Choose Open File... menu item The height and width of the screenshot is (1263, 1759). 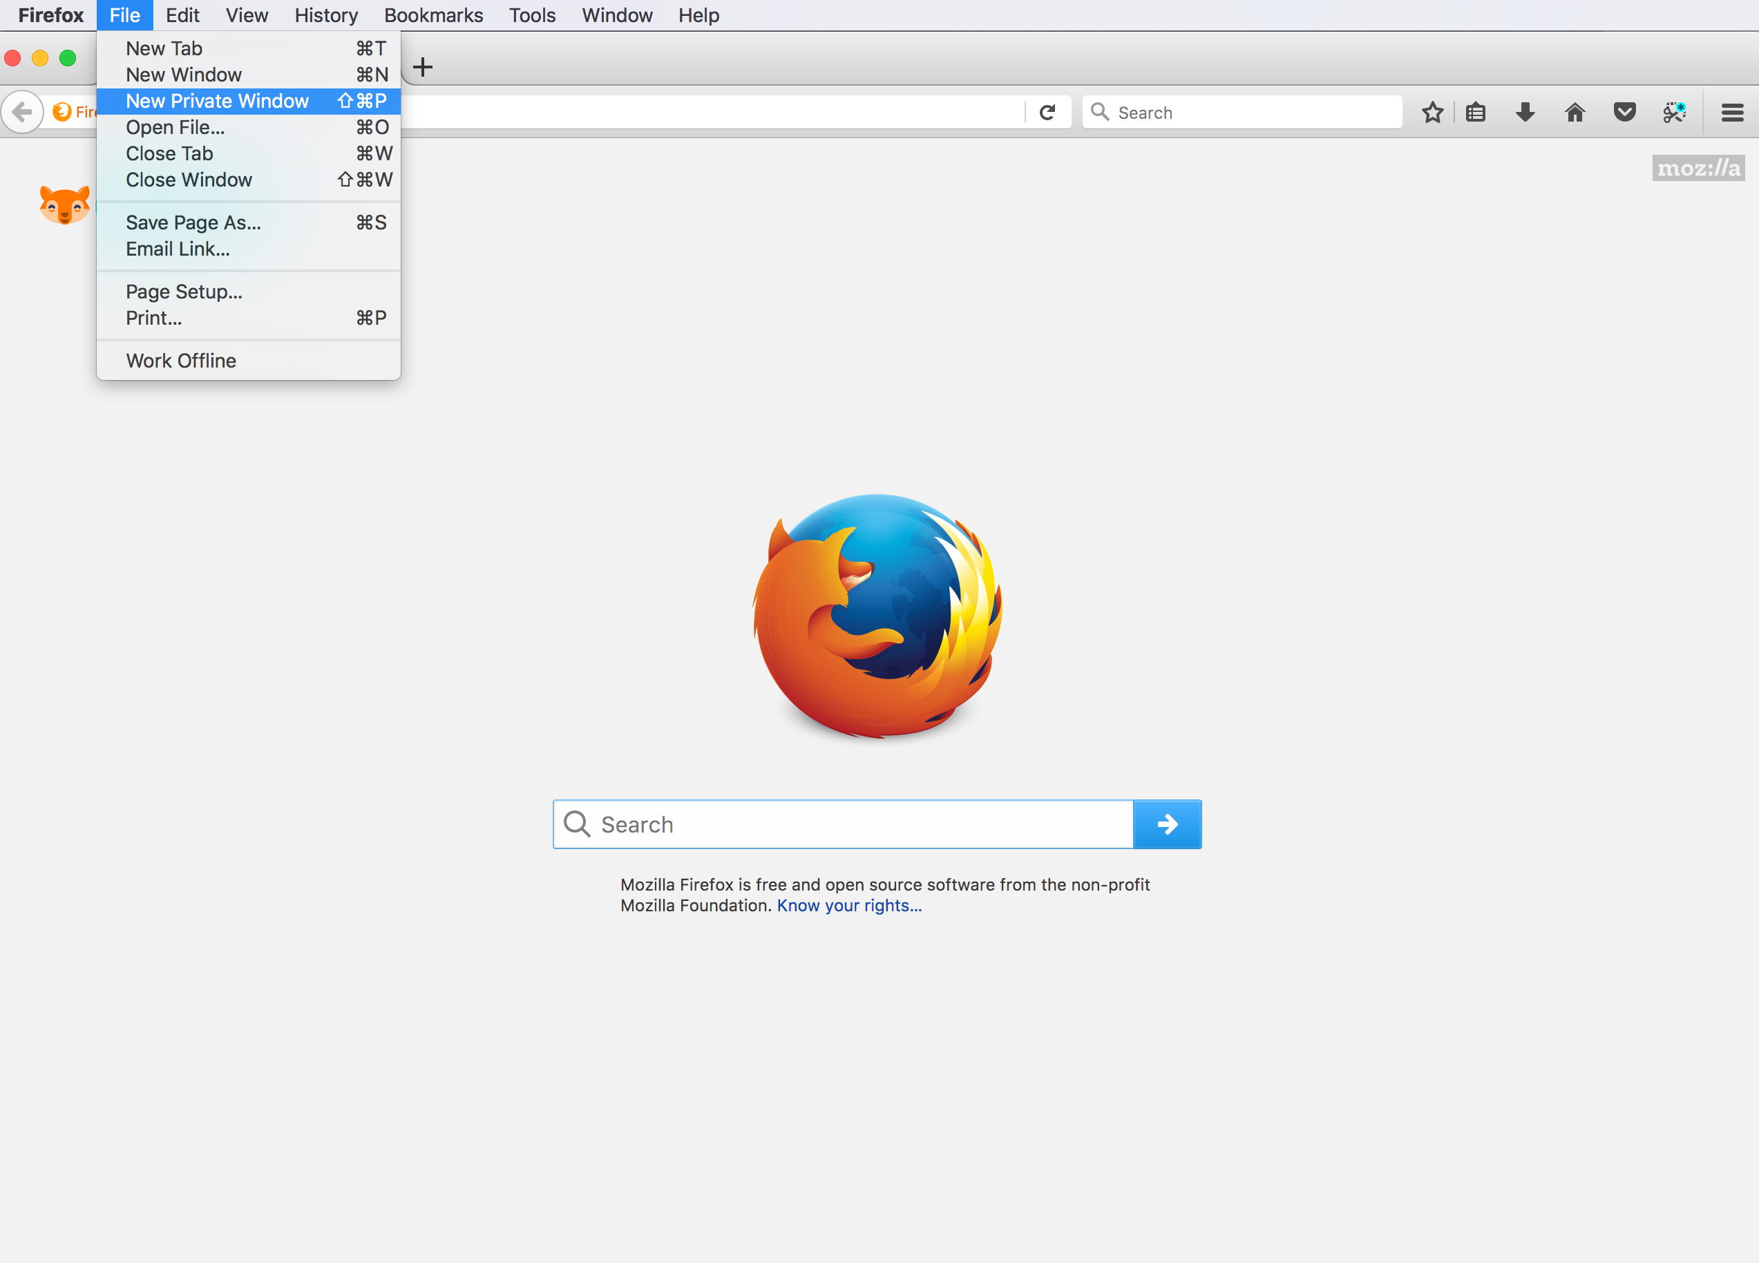(x=248, y=127)
